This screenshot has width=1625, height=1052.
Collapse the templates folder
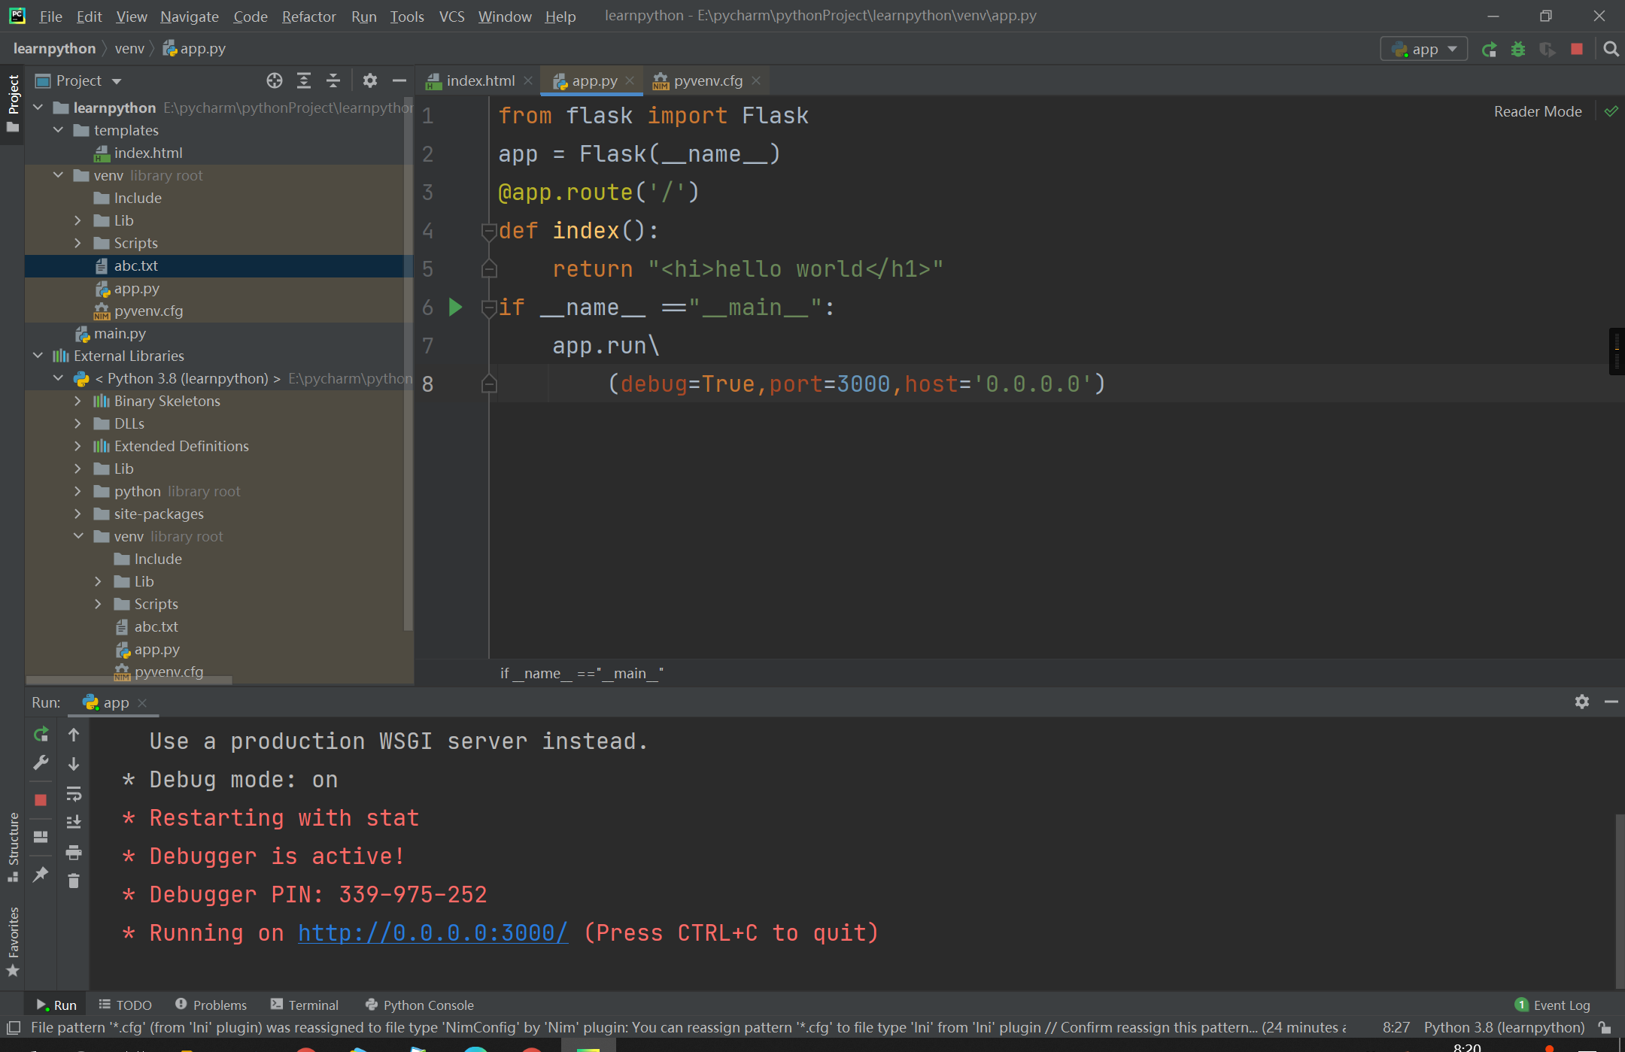coord(58,130)
